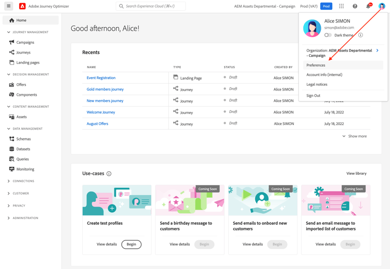This screenshot has height=269, width=390.
Task: Expand the Connections section
Action: 9,181
